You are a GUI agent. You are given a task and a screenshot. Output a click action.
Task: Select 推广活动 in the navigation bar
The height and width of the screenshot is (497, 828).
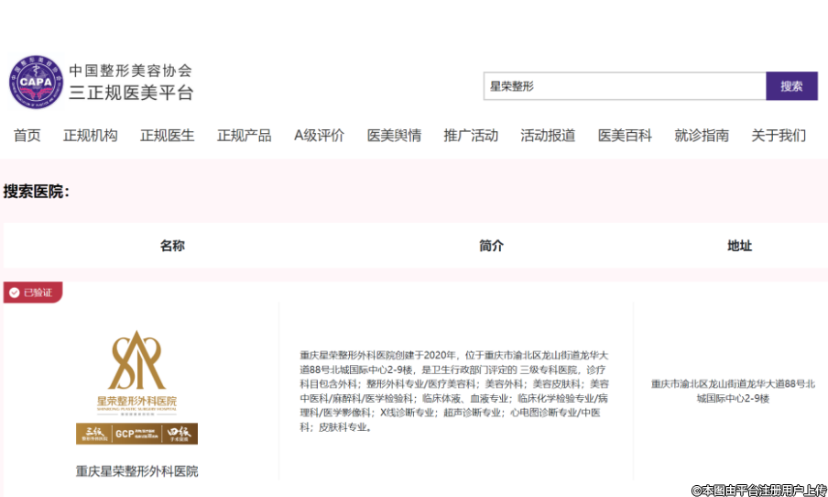click(471, 136)
